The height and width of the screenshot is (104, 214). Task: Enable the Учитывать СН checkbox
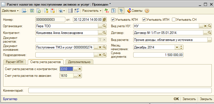pos(174,20)
